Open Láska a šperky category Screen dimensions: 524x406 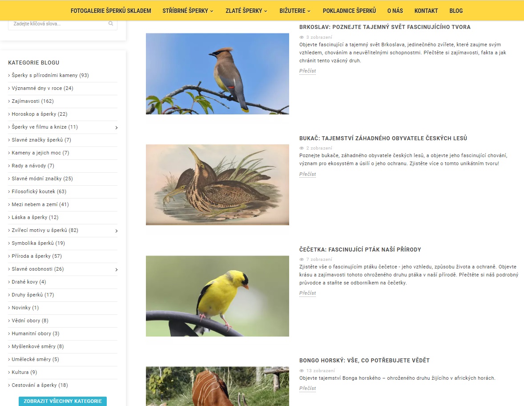click(35, 217)
